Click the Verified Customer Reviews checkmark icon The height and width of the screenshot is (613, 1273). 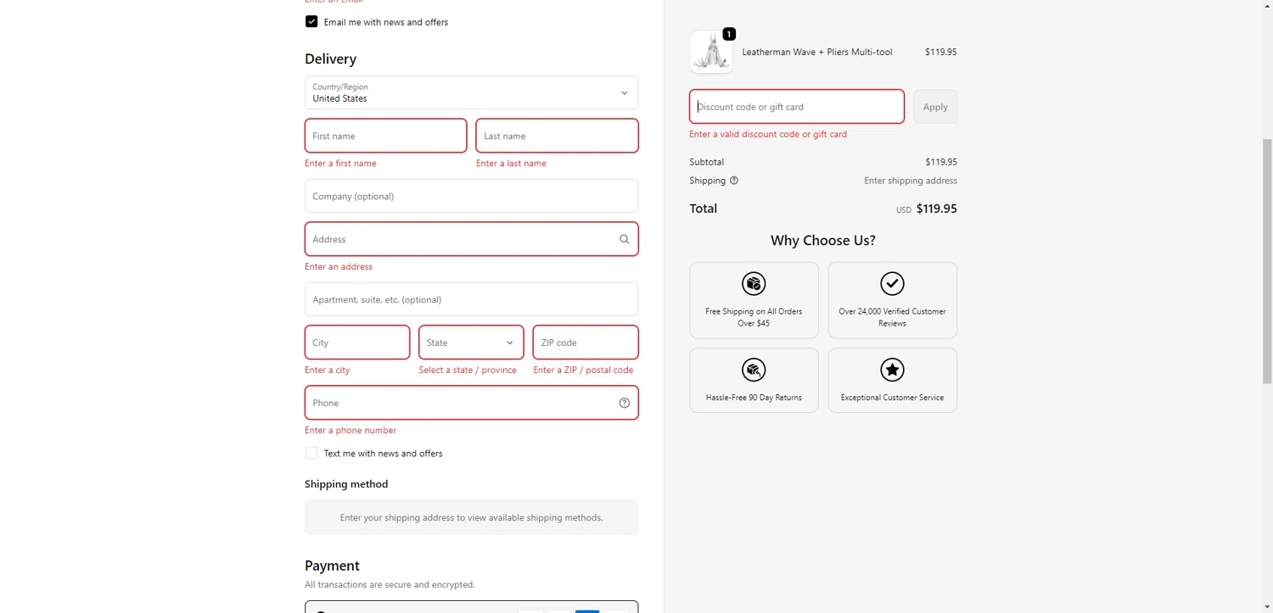tap(892, 284)
